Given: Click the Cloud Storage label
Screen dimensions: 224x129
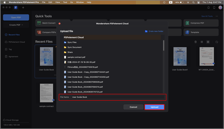Looking at the screenshot, I should (x=12, y=120).
